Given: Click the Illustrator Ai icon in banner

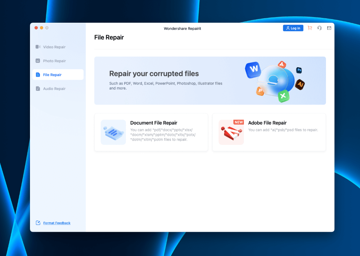Looking at the screenshot, I should [300, 84].
